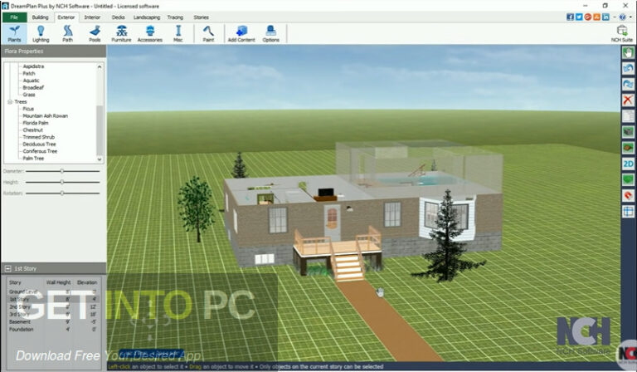Screen dimensions: 637x372
Task: Open the File menu
Action: pyautogui.click(x=14, y=17)
